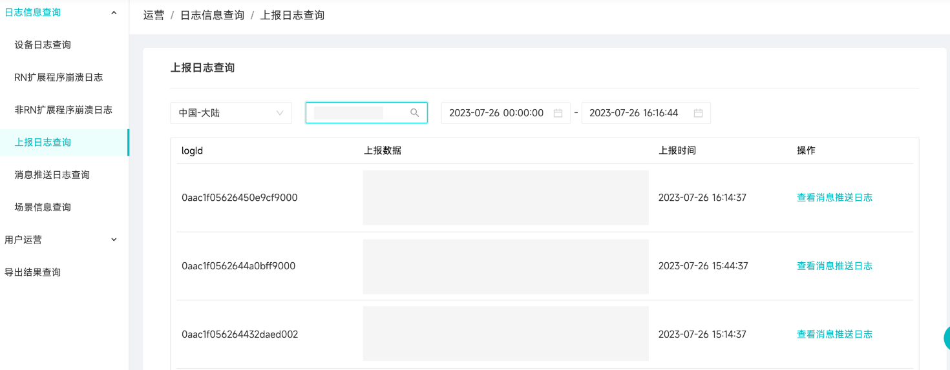Click 查看消息推送日志 for the 15:44:37 row
The height and width of the screenshot is (370, 950).
[834, 266]
